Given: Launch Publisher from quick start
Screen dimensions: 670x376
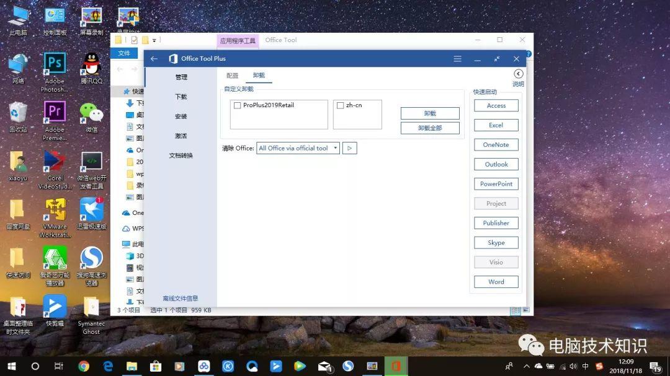Looking at the screenshot, I should click(x=496, y=223).
